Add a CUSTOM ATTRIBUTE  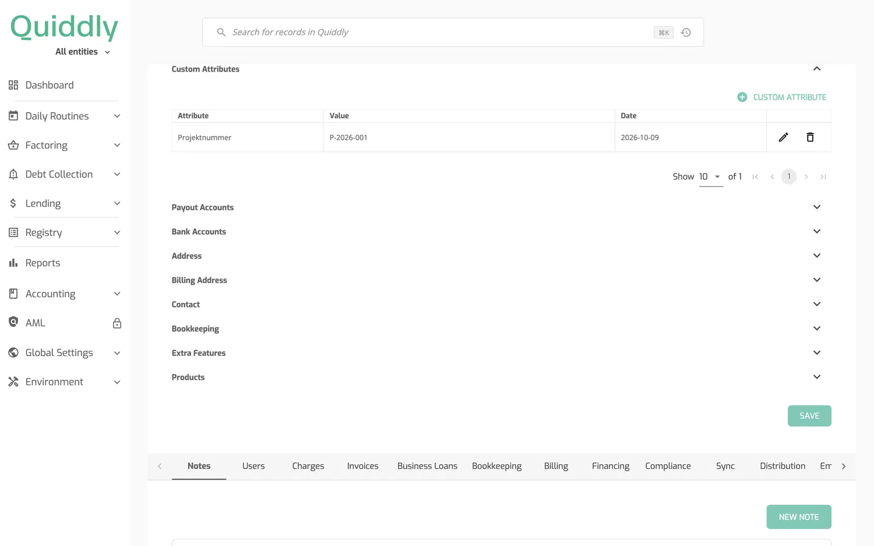click(x=782, y=97)
